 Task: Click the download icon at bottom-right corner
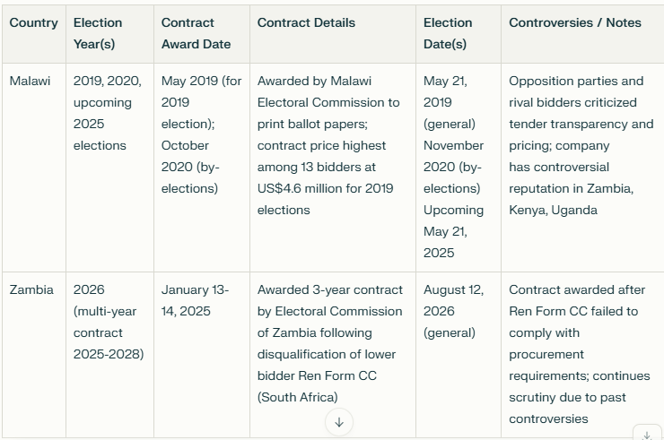click(x=647, y=434)
